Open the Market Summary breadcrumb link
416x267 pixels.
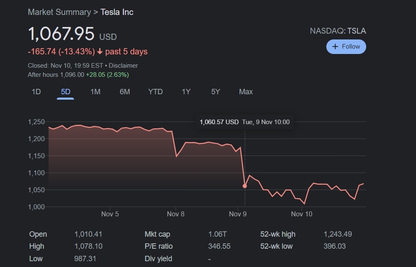(59, 12)
